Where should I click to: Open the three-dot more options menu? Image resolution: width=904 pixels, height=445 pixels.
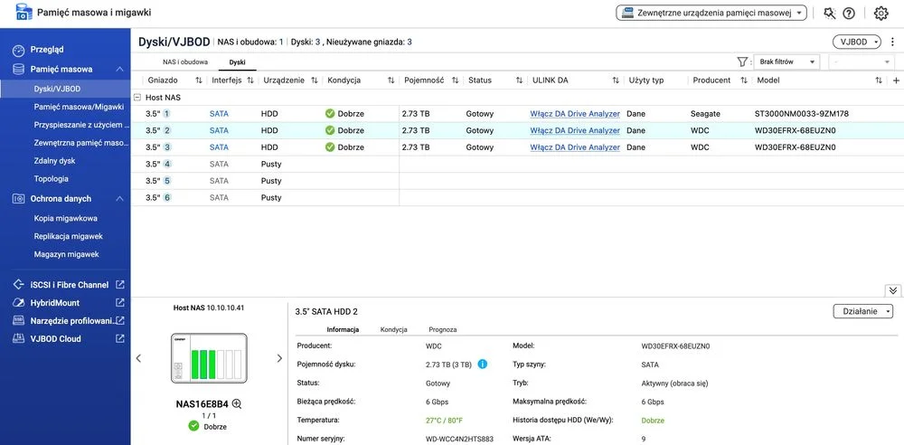click(892, 42)
